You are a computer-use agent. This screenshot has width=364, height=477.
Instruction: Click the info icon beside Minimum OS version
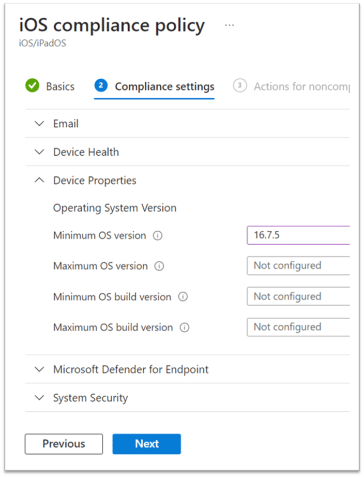(x=159, y=235)
